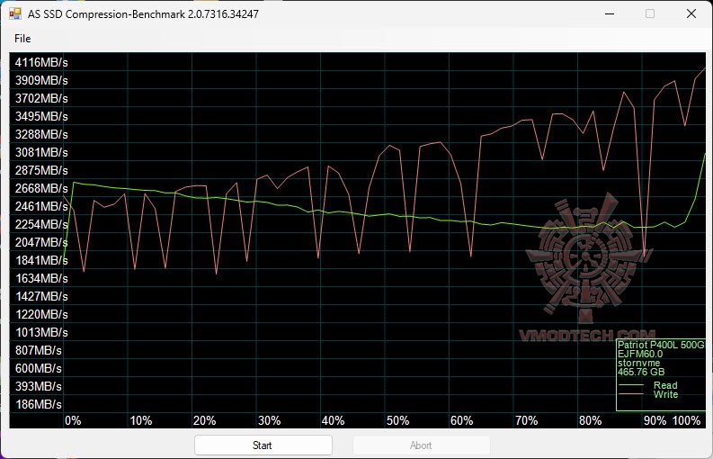Click the 465.76 GB capacity text
The image size is (713, 459).
tap(641, 372)
